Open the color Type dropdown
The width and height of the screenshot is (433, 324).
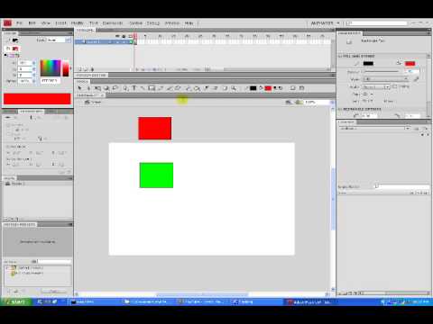click(59, 40)
